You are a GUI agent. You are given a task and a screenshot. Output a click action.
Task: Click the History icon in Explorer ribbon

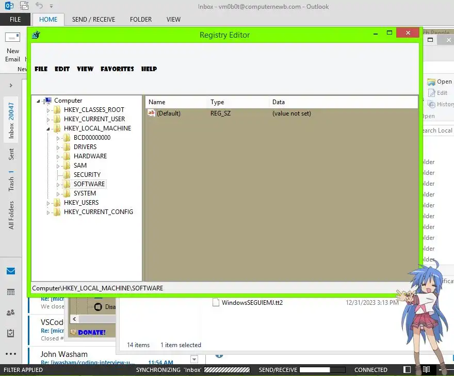(432, 104)
